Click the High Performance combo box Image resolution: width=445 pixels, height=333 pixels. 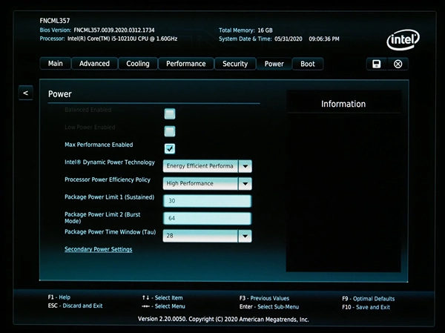point(207,184)
